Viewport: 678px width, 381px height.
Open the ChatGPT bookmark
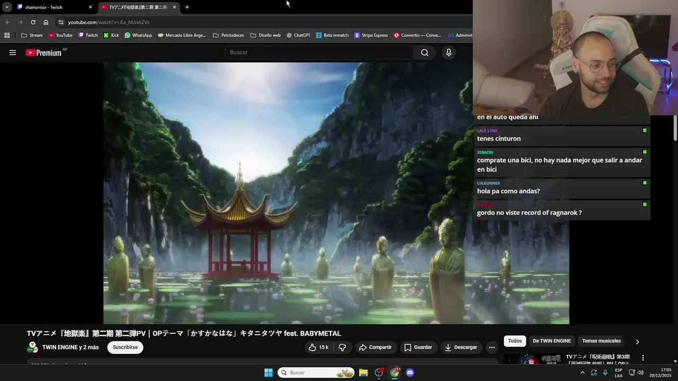tap(298, 35)
